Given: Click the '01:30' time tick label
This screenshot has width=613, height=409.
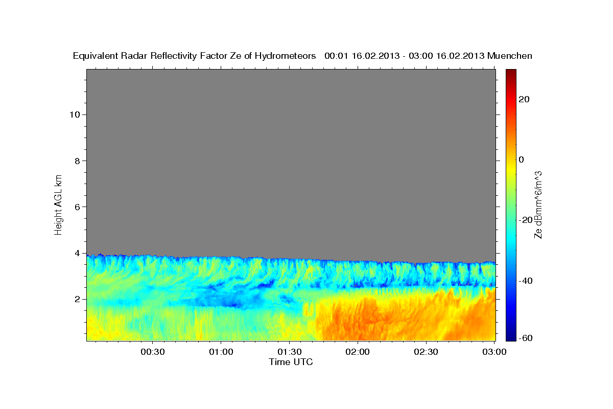Looking at the screenshot, I should pyautogui.click(x=289, y=352).
